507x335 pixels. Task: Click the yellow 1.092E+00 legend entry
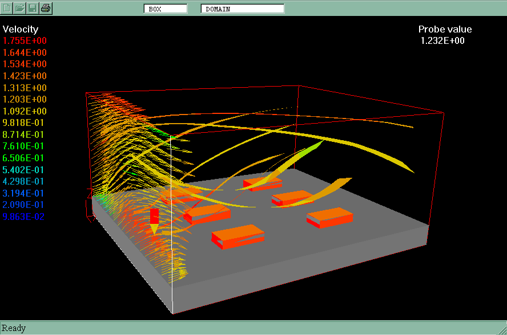click(25, 111)
